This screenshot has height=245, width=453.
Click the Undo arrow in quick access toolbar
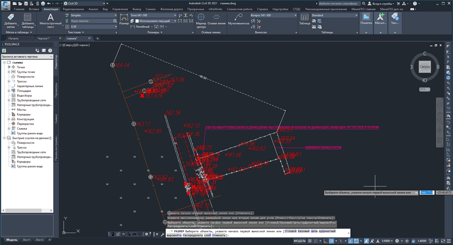pos(49,4)
